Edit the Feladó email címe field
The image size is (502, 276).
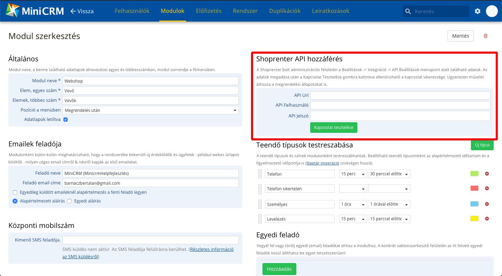click(151, 183)
